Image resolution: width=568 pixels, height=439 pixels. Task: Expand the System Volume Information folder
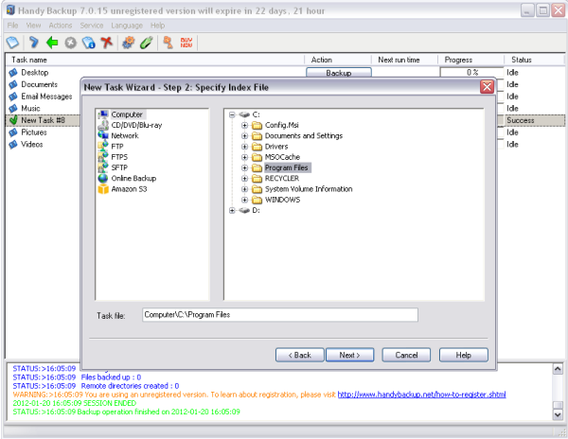[x=244, y=189]
